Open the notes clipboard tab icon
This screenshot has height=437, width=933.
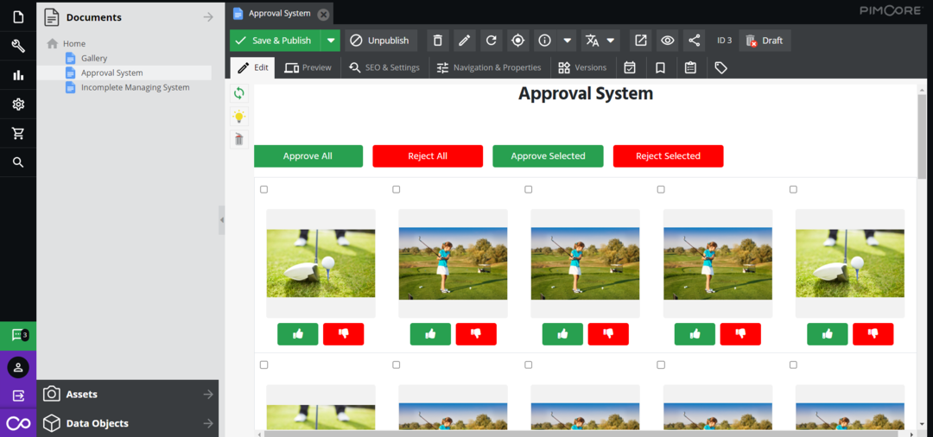tap(690, 67)
